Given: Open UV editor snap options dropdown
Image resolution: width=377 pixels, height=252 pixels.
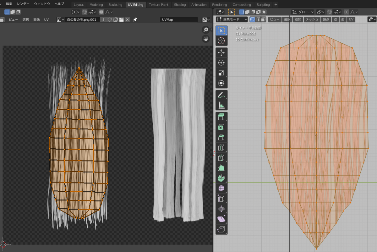Looking at the screenshot, I should (x=92, y=12).
